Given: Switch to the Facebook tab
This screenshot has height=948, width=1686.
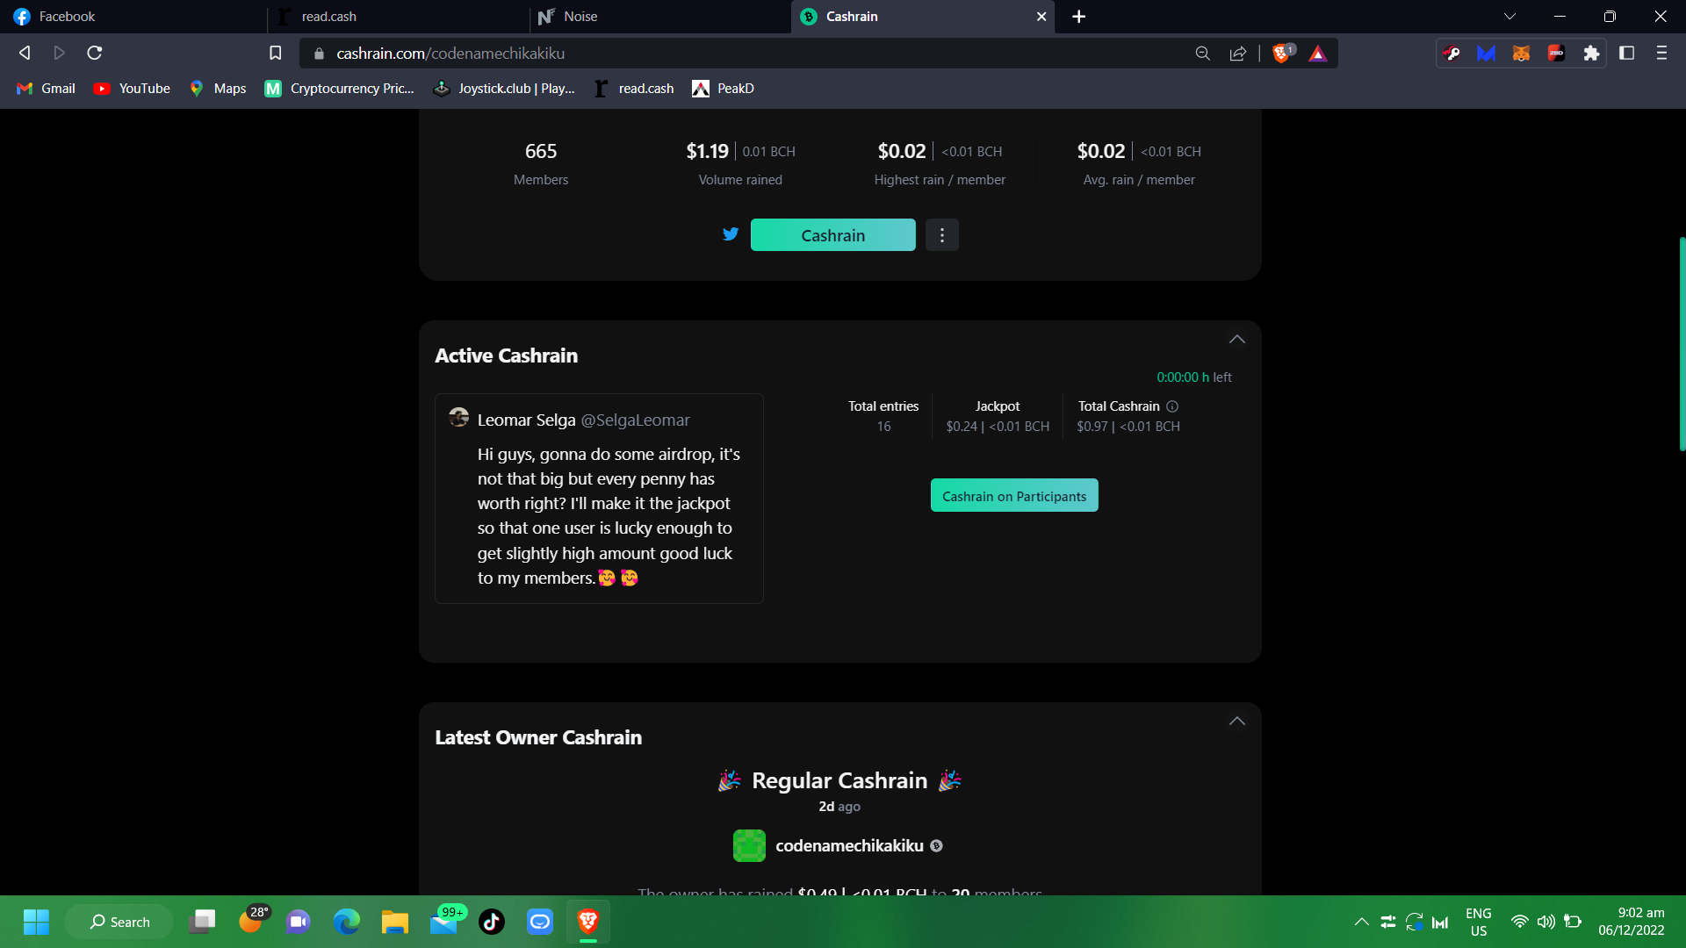Looking at the screenshot, I should coord(132,17).
